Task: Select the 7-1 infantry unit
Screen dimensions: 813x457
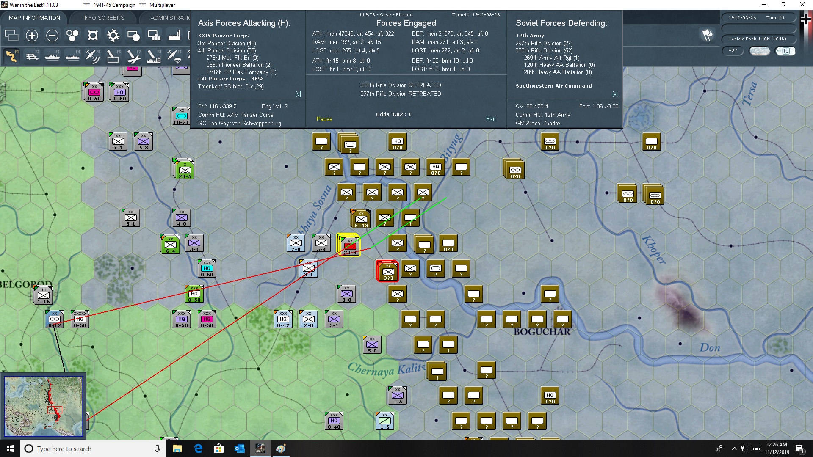Action: tap(118, 142)
